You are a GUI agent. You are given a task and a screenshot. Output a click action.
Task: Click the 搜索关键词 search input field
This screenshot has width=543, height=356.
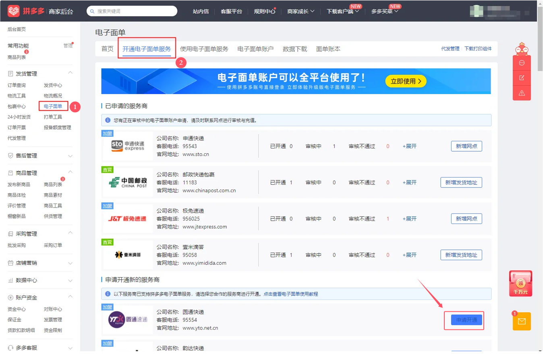pyautogui.click(x=135, y=11)
